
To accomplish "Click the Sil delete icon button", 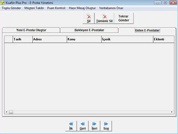I will 89,18.
